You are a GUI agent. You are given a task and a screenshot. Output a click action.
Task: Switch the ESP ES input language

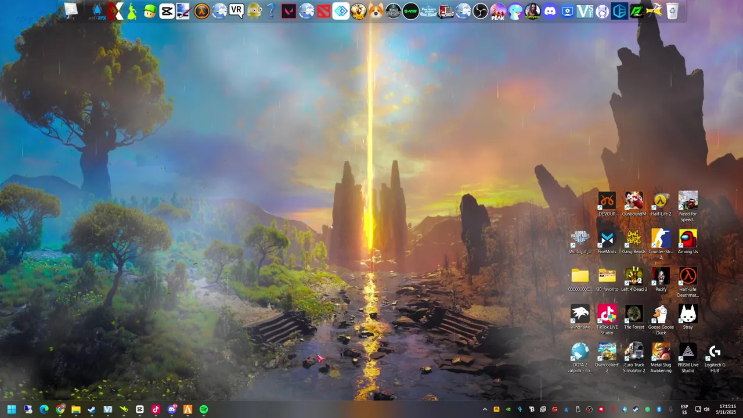click(684, 409)
